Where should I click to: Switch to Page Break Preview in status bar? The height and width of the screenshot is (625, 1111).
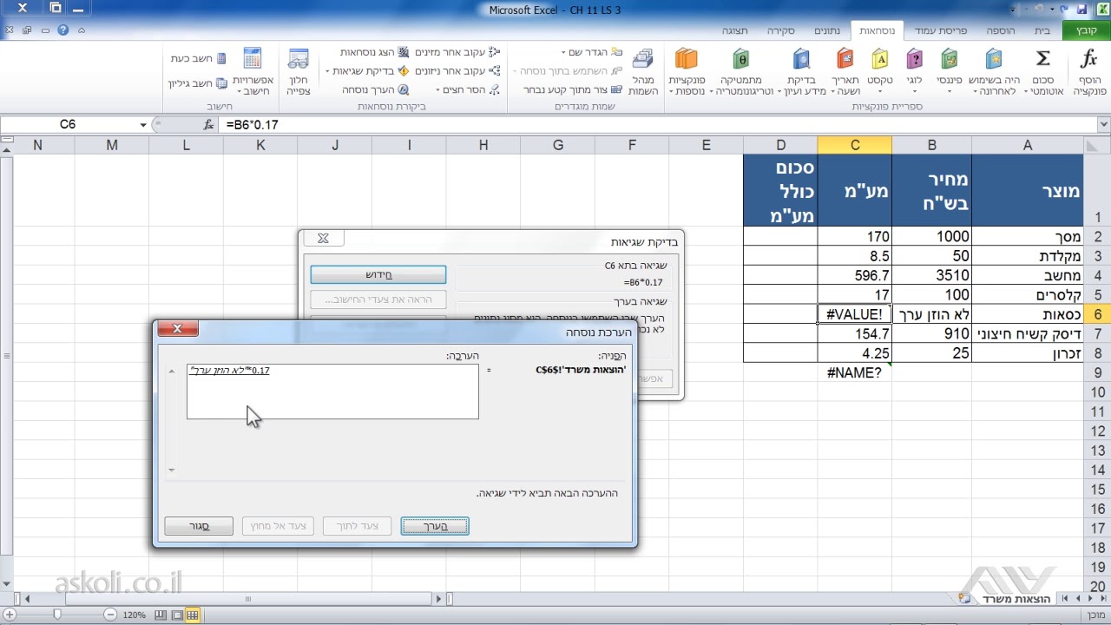tap(161, 615)
